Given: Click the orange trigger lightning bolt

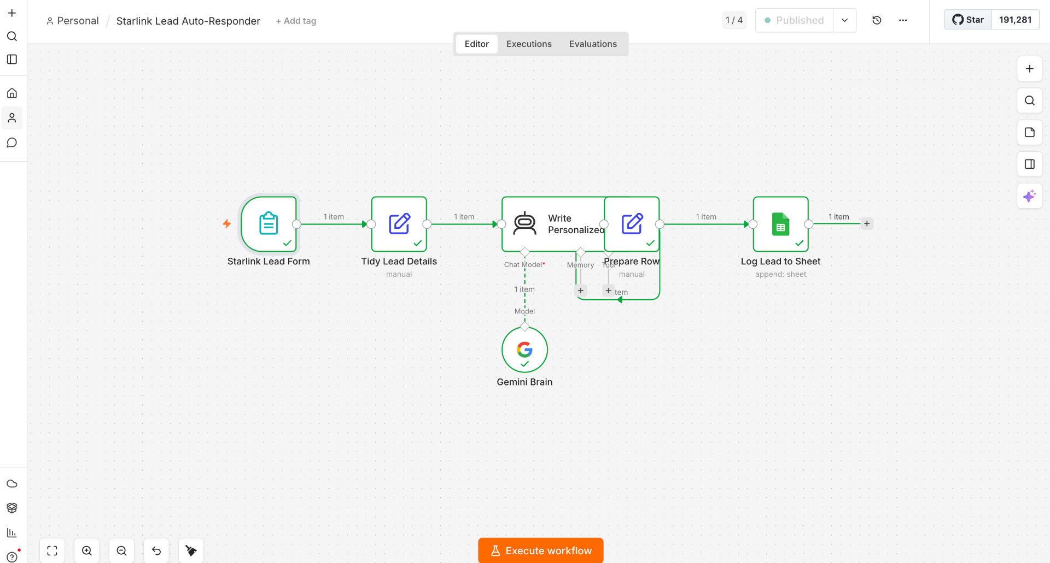Looking at the screenshot, I should coord(227,224).
